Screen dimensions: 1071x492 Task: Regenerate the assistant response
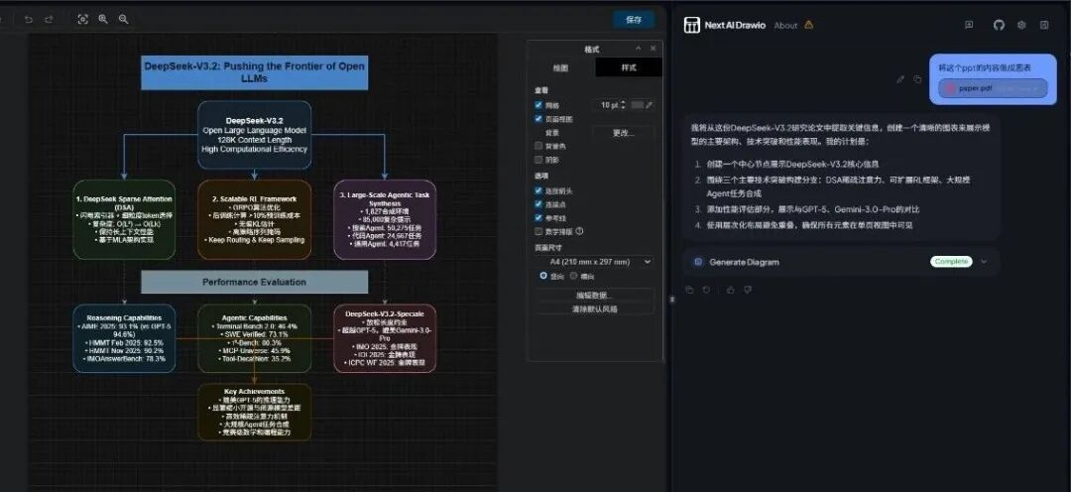(x=706, y=290)
